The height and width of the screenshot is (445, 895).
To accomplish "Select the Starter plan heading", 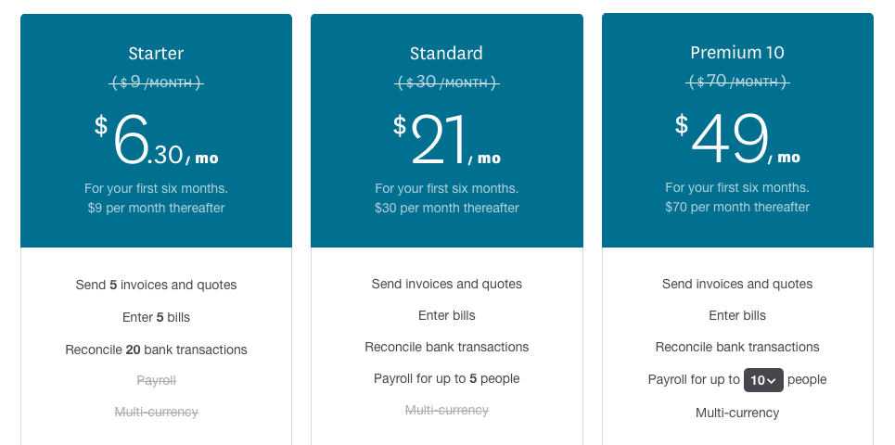I will tap(156, 54).
